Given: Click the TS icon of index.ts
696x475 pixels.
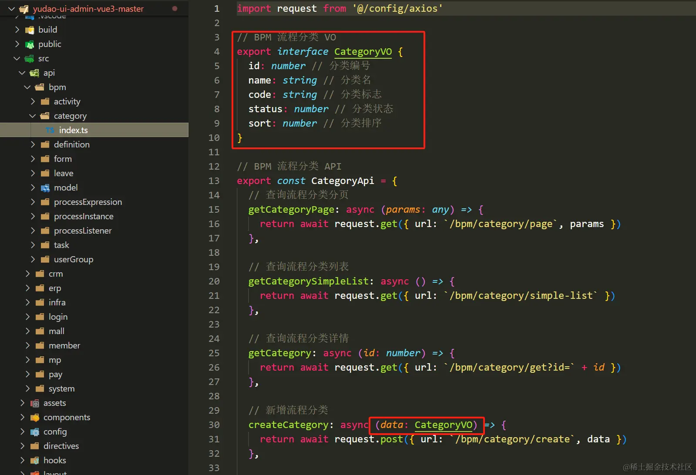Looking at the screenshot, I should coord(50,130).
